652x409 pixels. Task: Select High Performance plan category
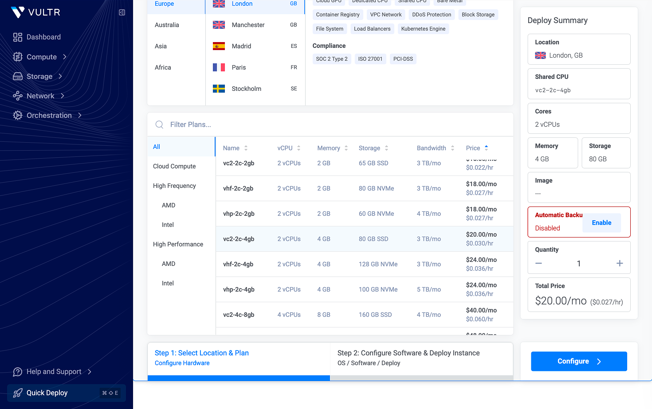(x=181, y=244)
